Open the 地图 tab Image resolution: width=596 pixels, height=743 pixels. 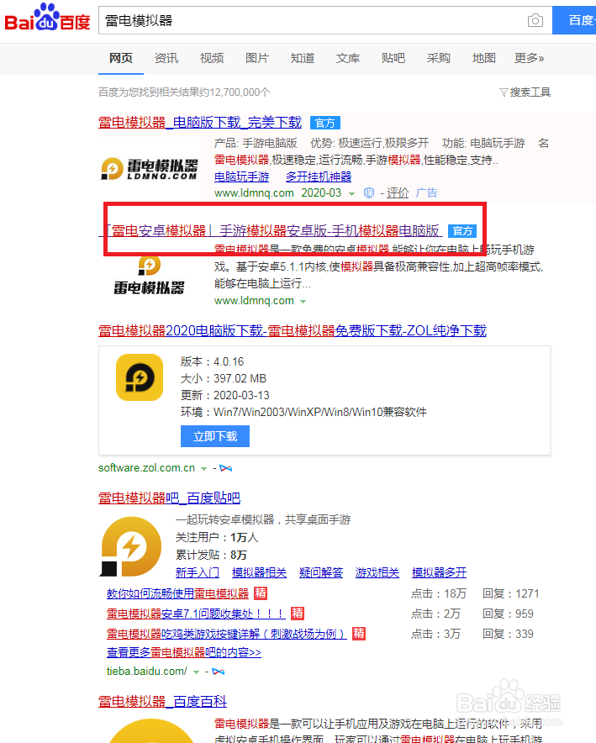click(483, 58)
